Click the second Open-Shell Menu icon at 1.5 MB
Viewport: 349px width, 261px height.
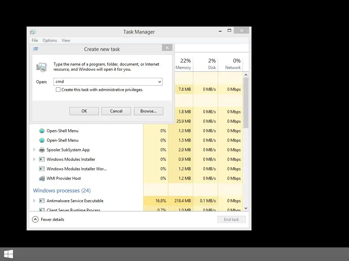point(42,140)
